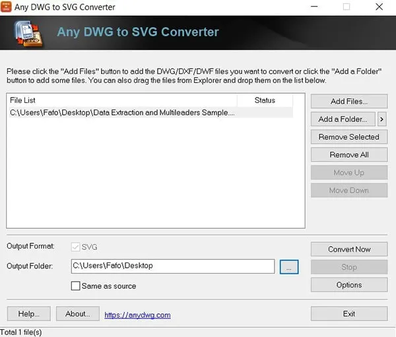Click the Stop button
This screenshot has height=337, width=396.
coord(349,267)
